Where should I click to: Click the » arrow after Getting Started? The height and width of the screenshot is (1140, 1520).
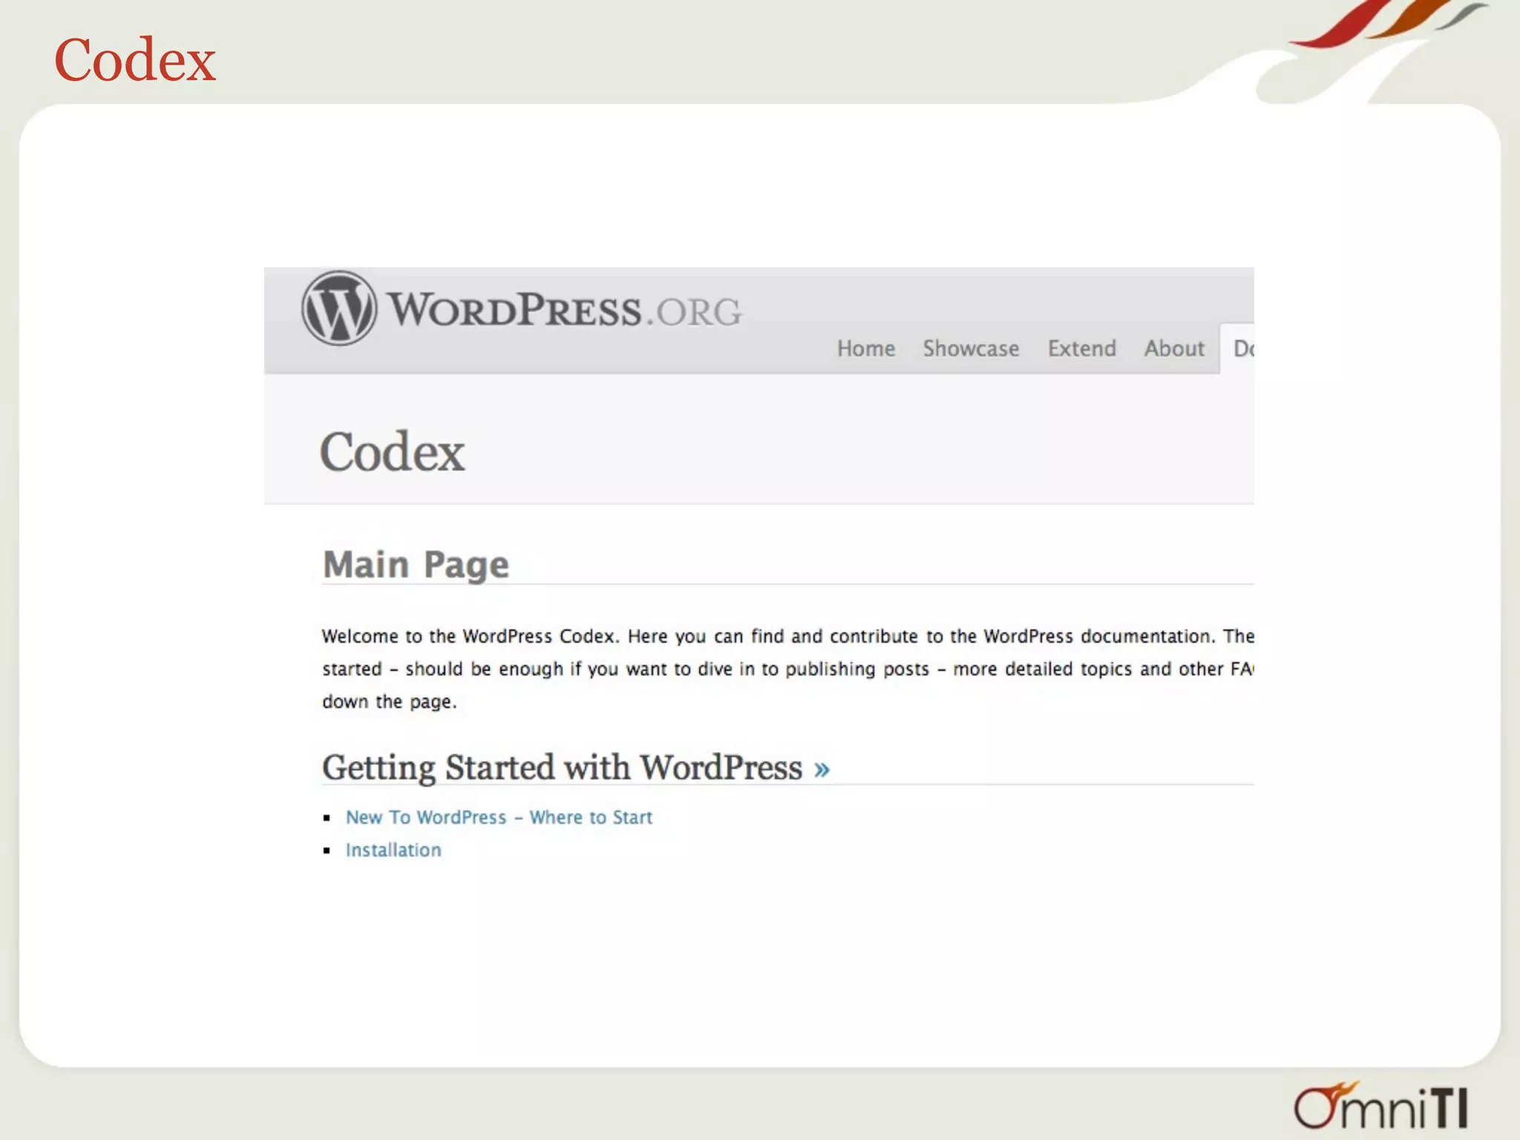pos(822,770)
